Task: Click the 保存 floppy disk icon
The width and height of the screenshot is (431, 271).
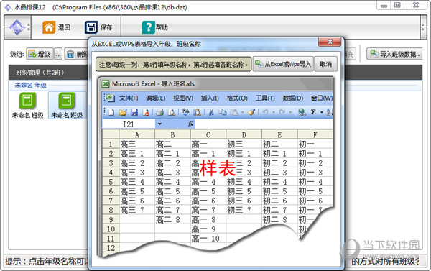Action: coord(91,27)
